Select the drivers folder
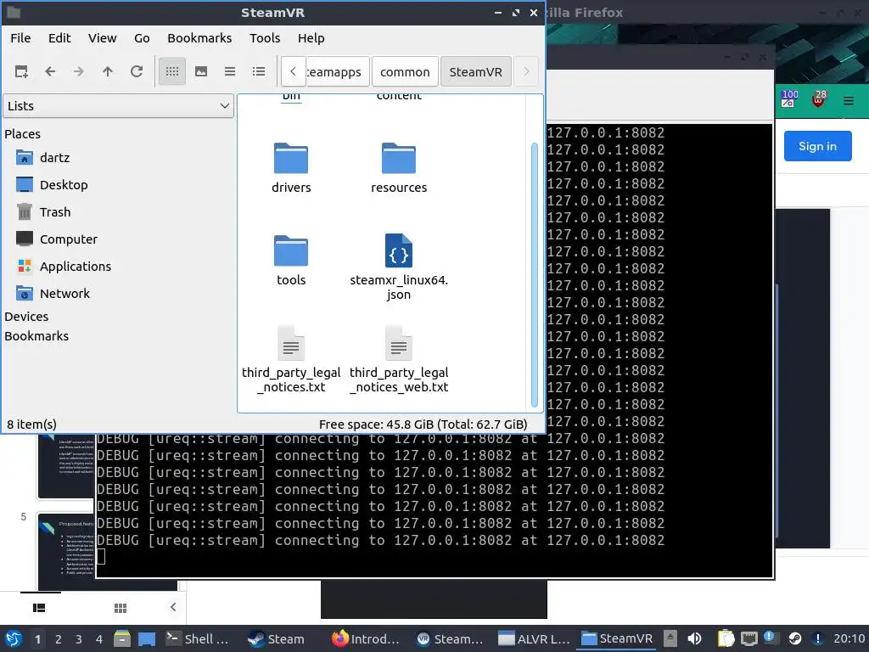Screen dimensions: 869x652 (x=291, y=168)
